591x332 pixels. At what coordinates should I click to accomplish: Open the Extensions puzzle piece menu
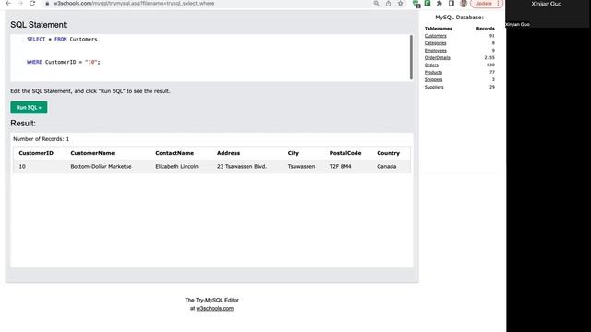pyautogui.click(x=440, y=4)
